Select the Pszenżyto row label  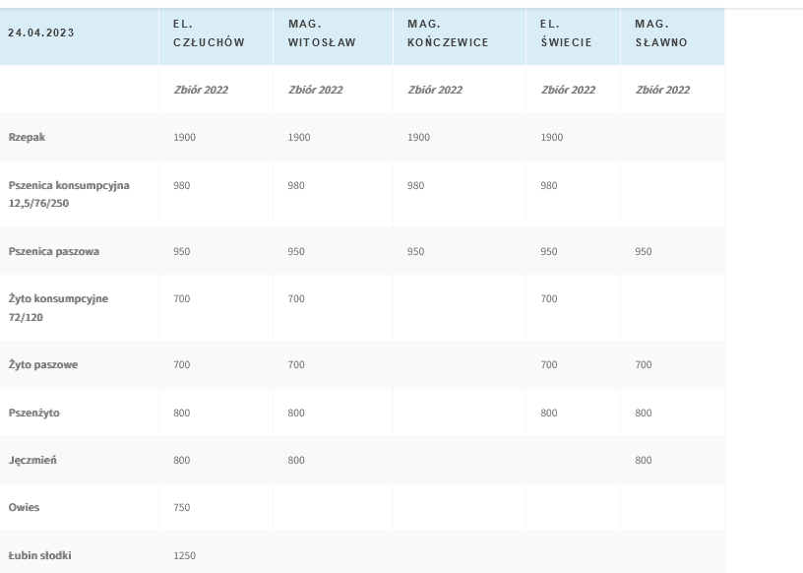tap(33, 414)
